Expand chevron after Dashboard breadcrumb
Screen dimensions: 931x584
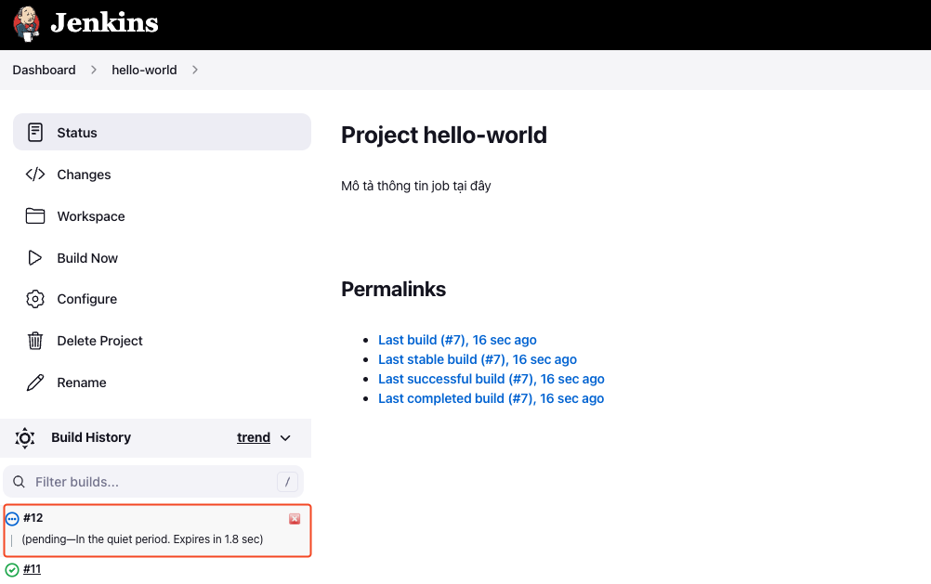coord(94,70)
